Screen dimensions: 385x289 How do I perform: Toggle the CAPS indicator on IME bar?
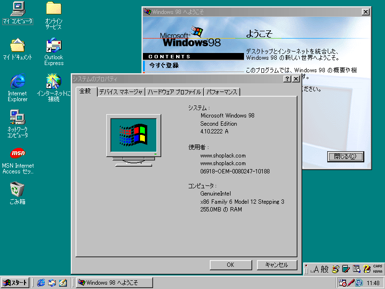[378, 266]
